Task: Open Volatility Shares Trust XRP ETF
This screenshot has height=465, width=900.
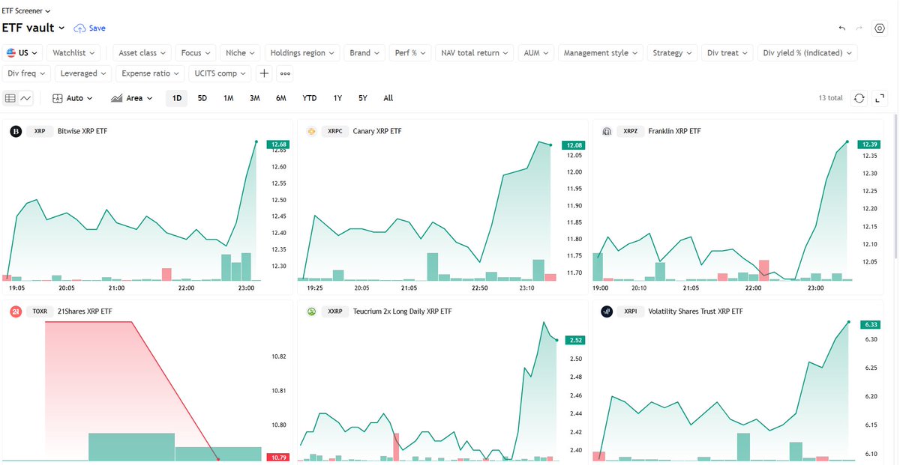Action: (695, 311)
